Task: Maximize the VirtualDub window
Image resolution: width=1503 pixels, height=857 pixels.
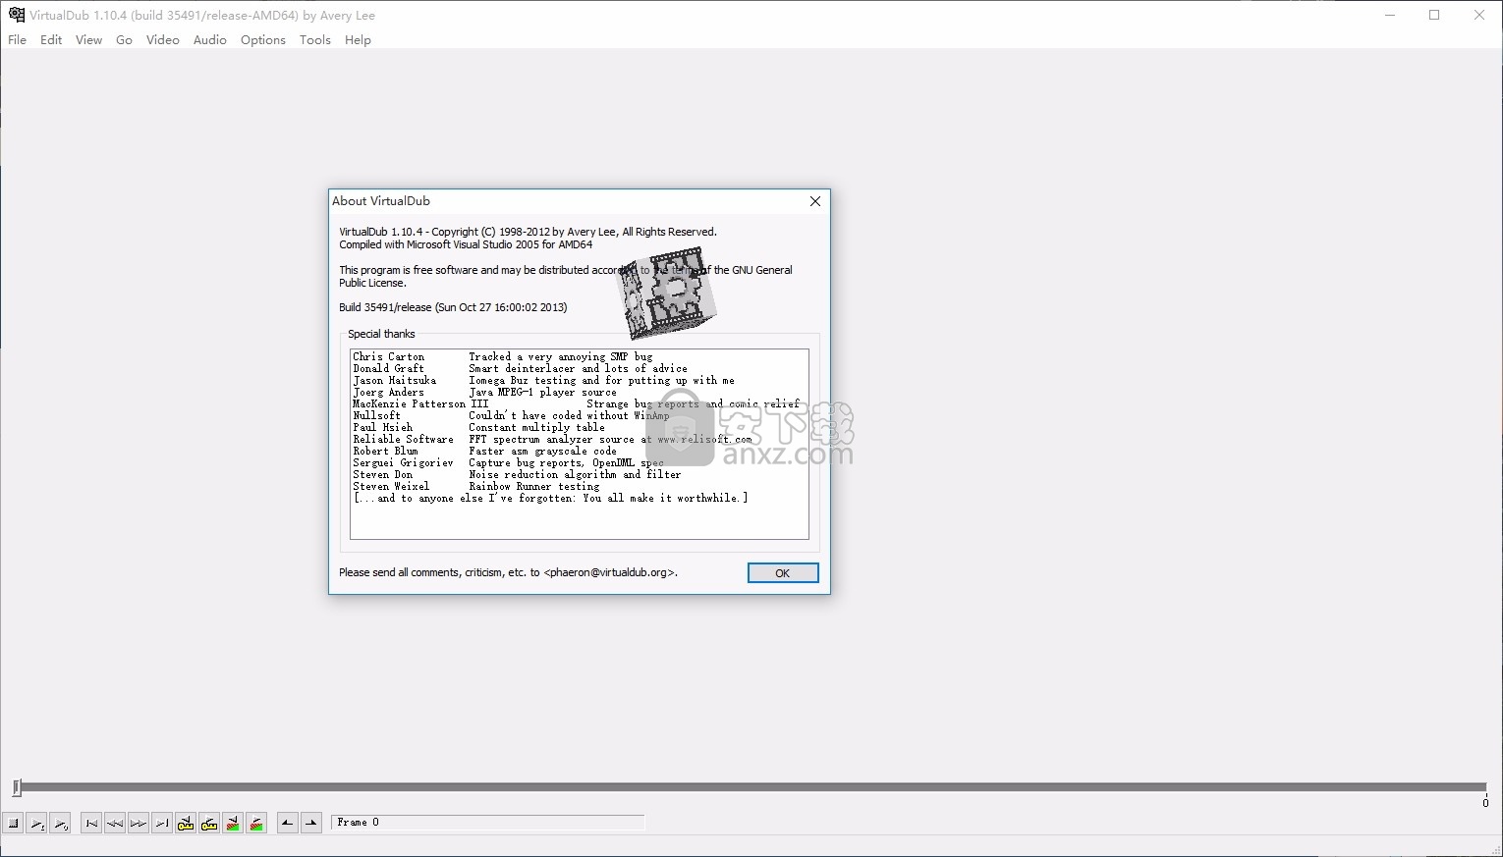Action: (x=1434, y=15)
